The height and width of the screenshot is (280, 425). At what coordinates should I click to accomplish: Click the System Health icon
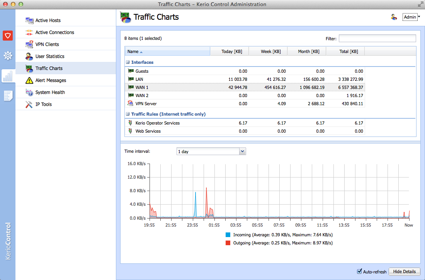click(x=29, y=92)
